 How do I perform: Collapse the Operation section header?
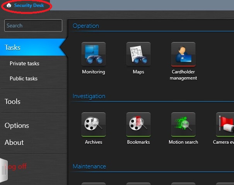point(86,26)
